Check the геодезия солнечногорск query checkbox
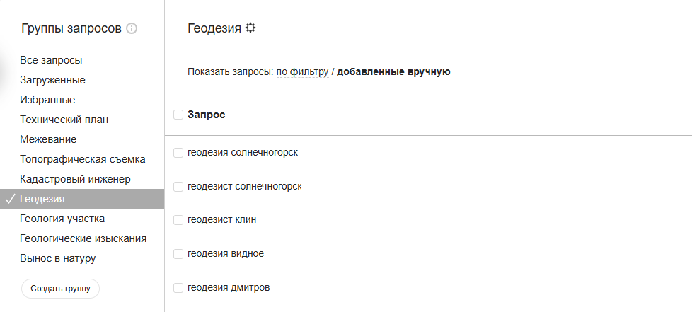692x312 pixels. [178, 153]
